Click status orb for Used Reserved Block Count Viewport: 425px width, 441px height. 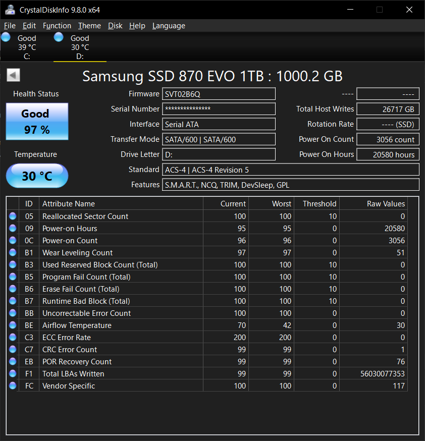pyautogui.click(x=13, y=264)
